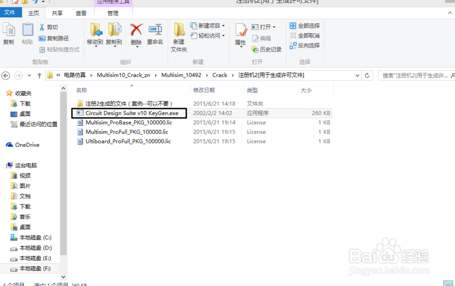This screenshot has width=455, height=286.
Task: Click the Back navigation arrow
Action: pos(6,75)
